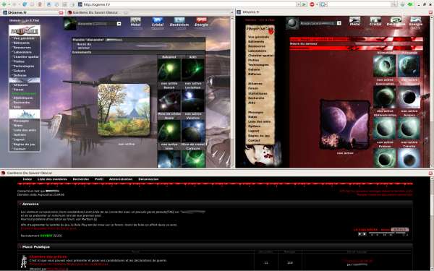Open Chantier spatial in left pane menu

tap(26, 56)
